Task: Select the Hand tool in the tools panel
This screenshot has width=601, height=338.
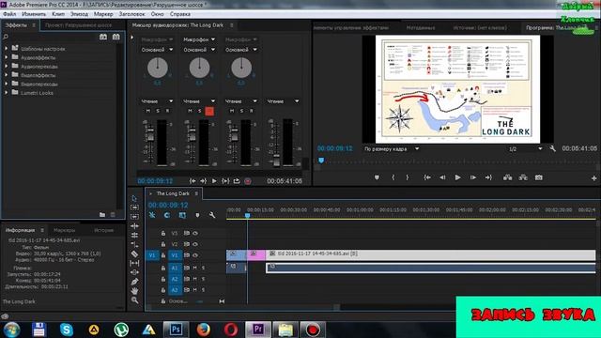Action: click(x=134, y=291)
